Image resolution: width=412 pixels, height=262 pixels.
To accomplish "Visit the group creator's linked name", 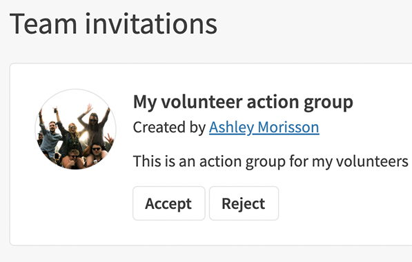I will [264, 128].
